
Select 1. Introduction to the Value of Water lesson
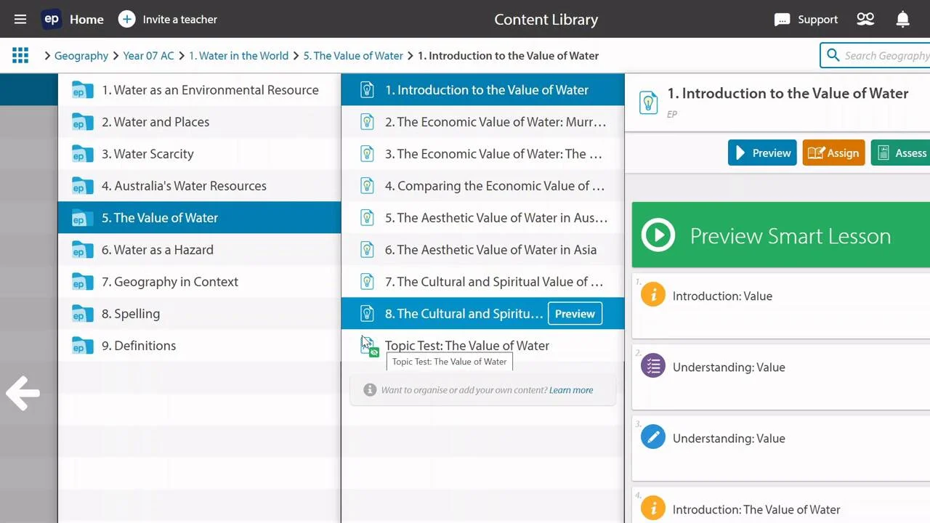click(x=482, y=90)
